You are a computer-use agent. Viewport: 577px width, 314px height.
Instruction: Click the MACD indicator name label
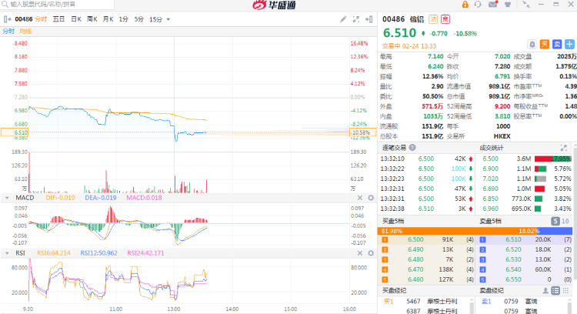pyautogui.click(x=25, y=198)
